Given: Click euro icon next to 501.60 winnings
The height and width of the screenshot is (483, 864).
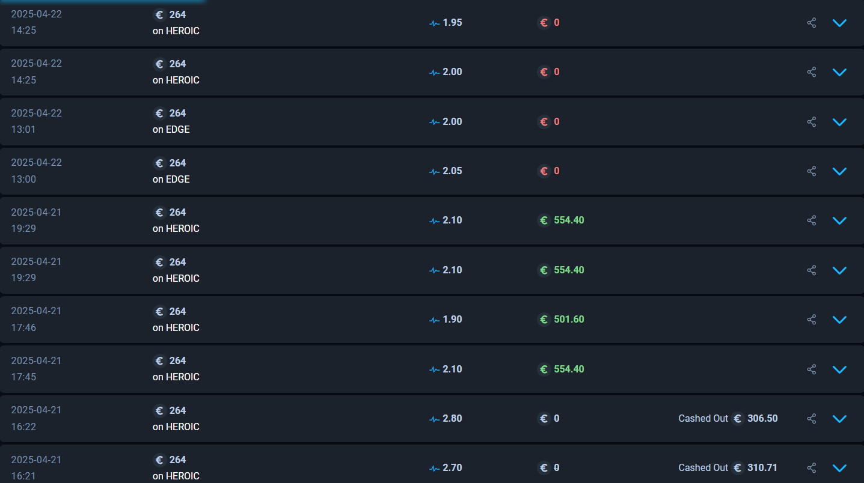Looking at the screenshot, I should (544, 320).
